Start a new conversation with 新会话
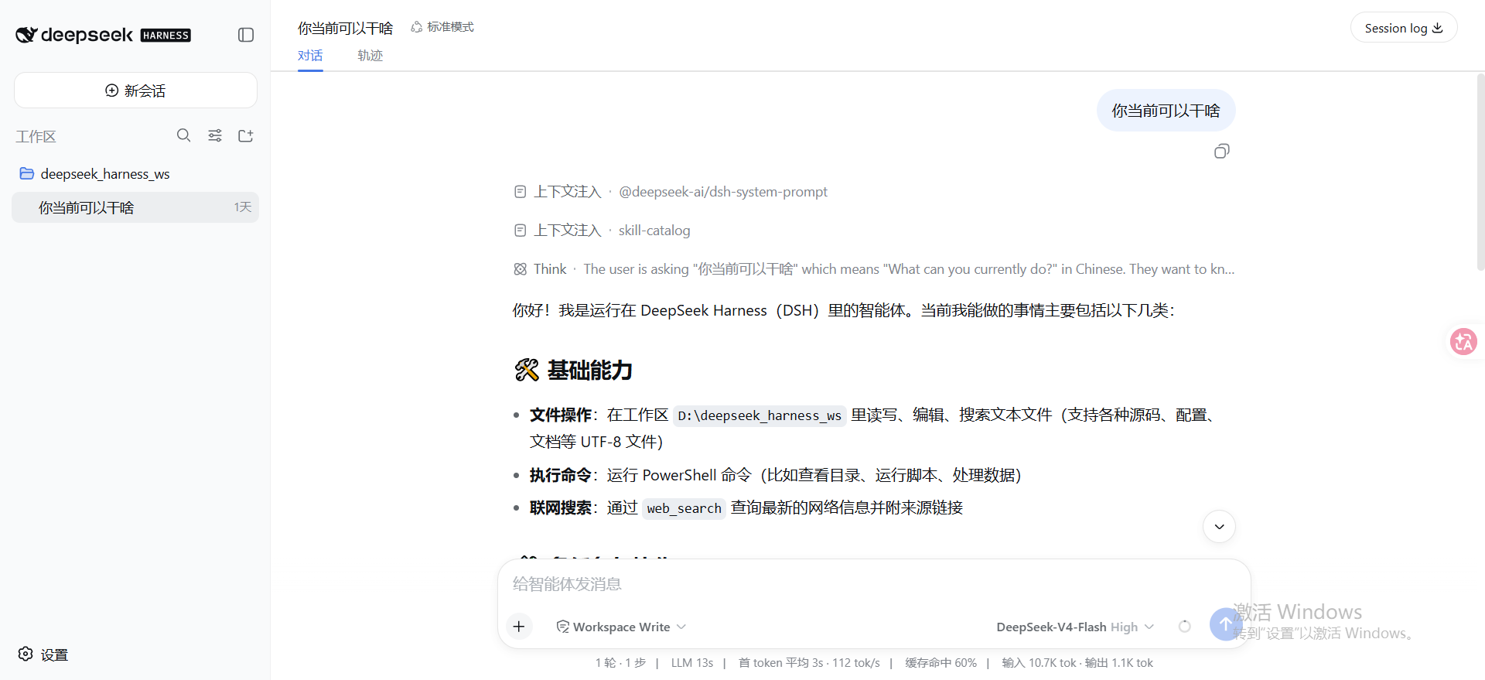Screen dimensions: 1485x680 135,91
